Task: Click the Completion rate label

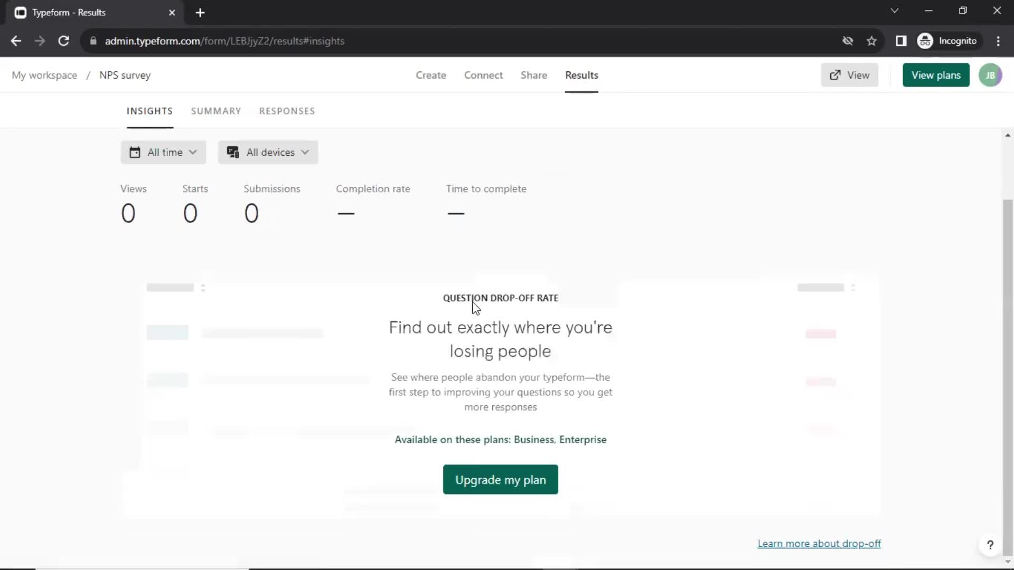Action: click(x=373, y=188)
